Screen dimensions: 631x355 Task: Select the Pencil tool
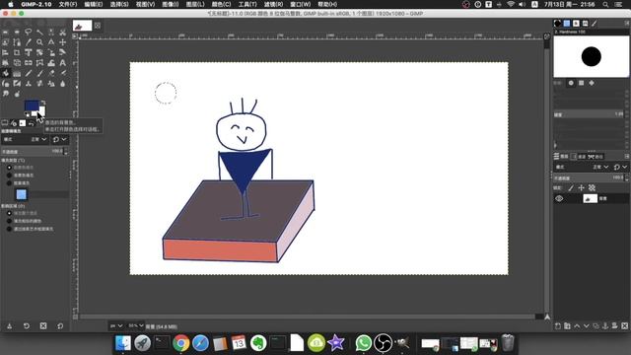click(29, 73)
